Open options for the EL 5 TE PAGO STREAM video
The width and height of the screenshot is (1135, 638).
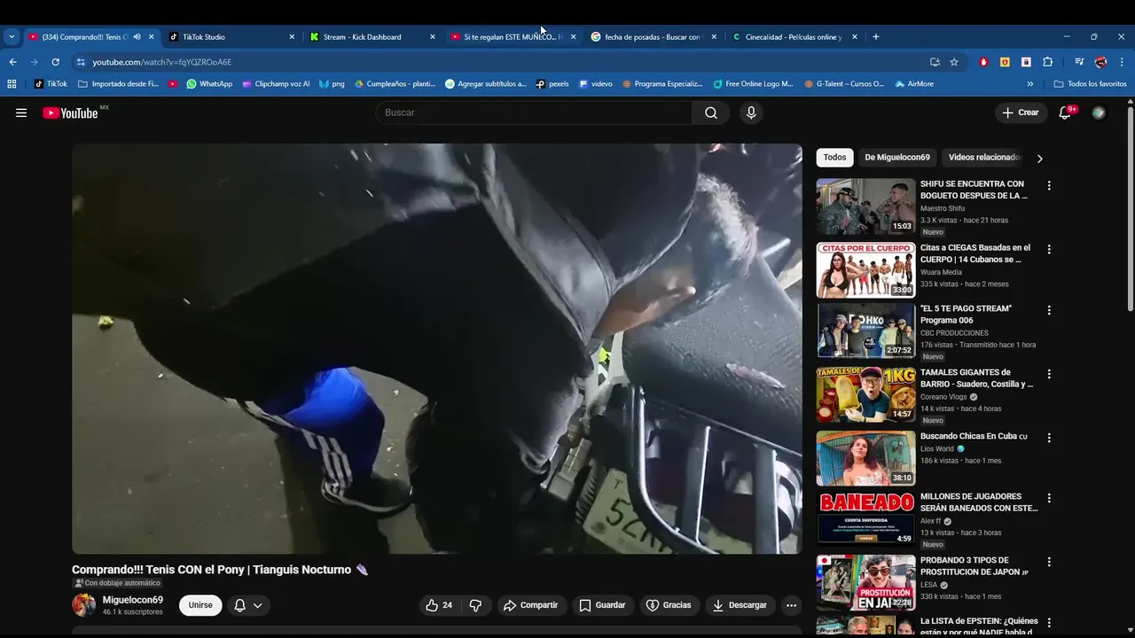point(1049,310)
